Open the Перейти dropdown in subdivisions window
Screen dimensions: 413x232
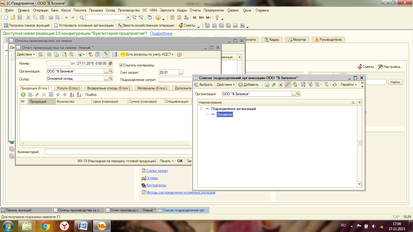point(349,85)
